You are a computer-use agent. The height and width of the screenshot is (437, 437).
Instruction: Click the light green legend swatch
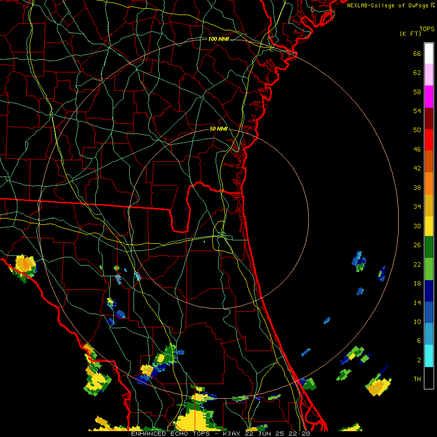pos(429,269)
